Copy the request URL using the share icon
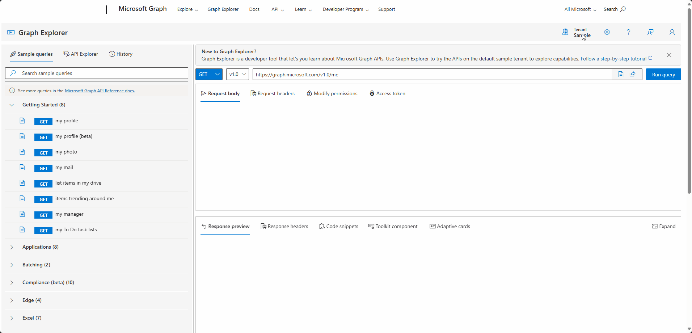The image size is (692, 333). point(633,74)
